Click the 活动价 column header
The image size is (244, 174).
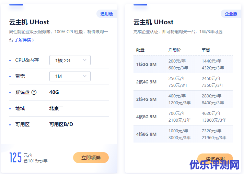coord(175,50)
